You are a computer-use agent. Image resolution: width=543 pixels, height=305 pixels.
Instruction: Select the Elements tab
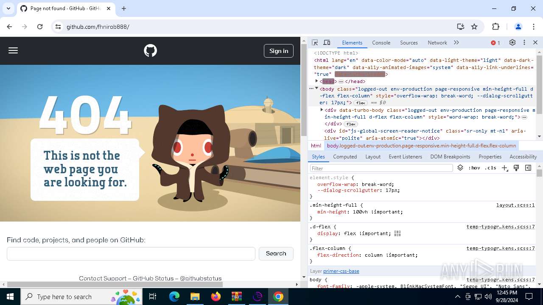(x=352, y=43)
